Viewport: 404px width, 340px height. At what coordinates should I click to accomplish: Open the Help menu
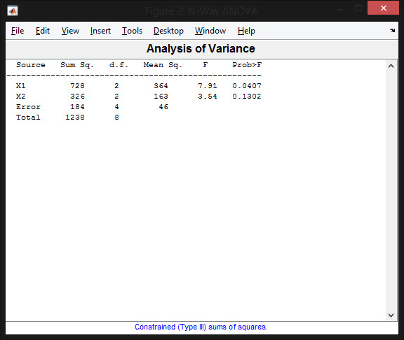coord(246,31)
